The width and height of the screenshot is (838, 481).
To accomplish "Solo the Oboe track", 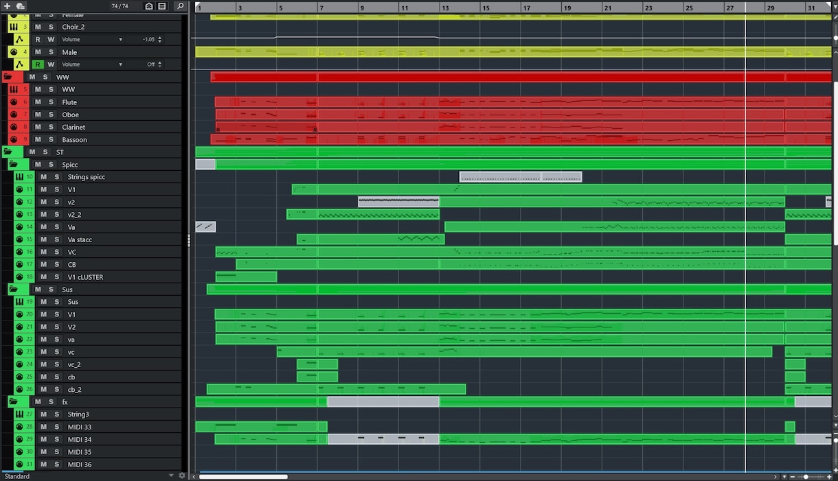I will coord(51,115).
